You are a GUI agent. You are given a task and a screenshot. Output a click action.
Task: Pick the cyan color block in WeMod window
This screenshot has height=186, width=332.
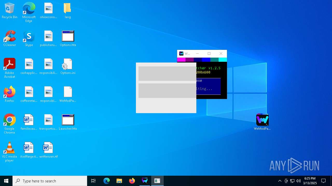pyautogui.click(x=223, y=60)
